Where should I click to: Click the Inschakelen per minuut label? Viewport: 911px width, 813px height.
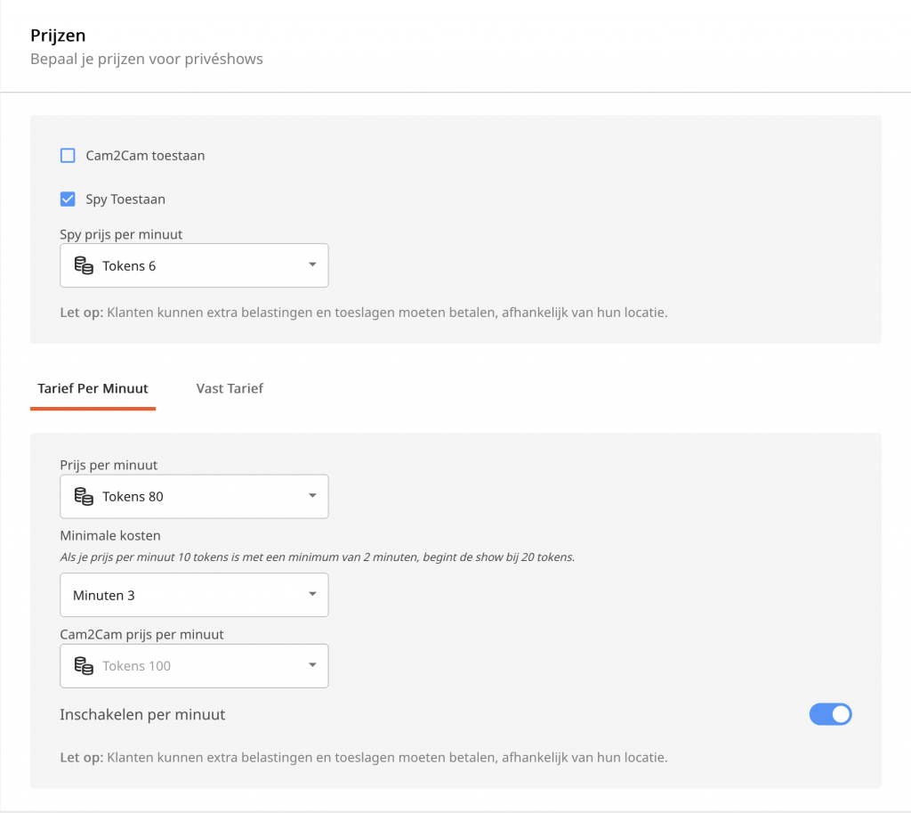click(142, 714)
